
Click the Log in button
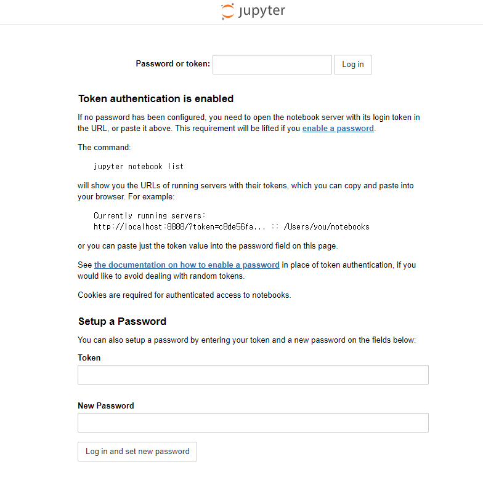tap(353, 65)
